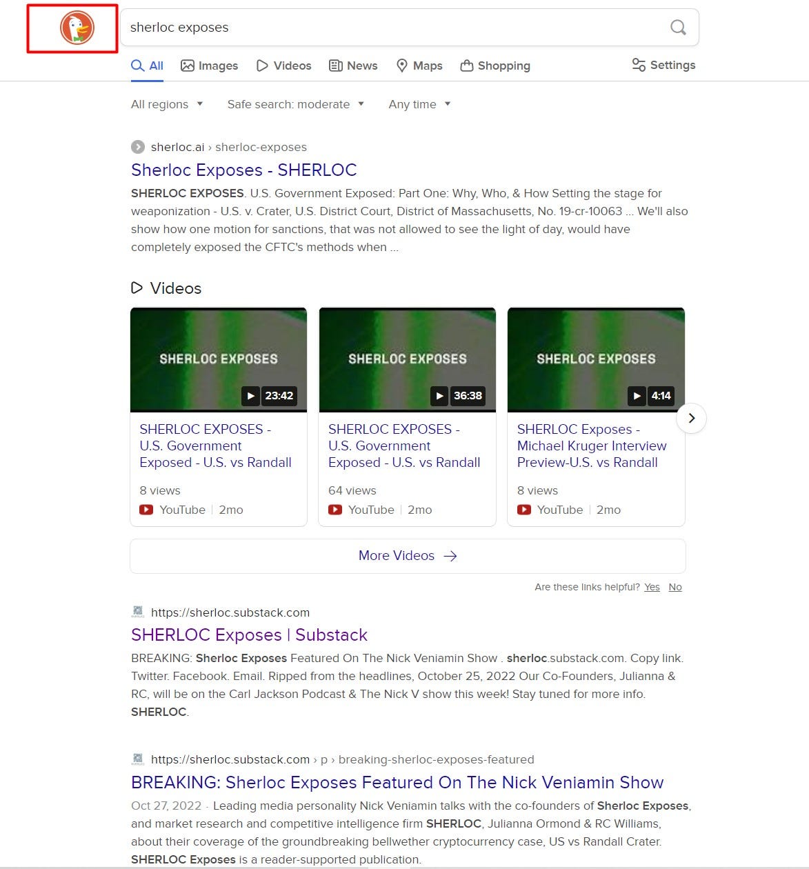Click the YouTube icon under 64 views
The image size is (809, 869).
click(335, 510)
